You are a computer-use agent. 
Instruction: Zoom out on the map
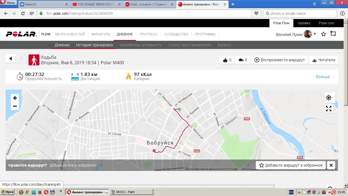[15, 106]
